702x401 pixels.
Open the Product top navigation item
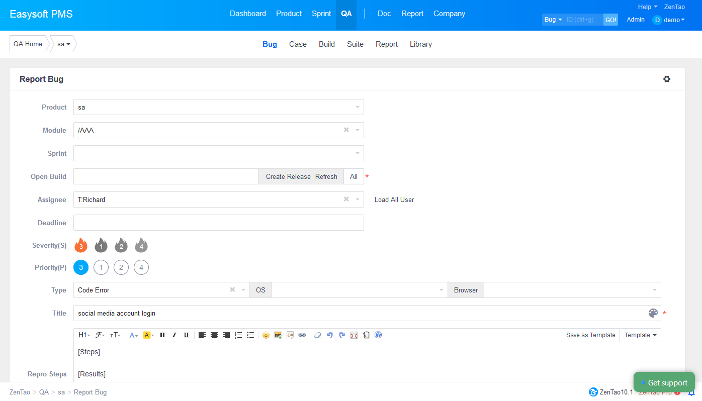[289, 14]
